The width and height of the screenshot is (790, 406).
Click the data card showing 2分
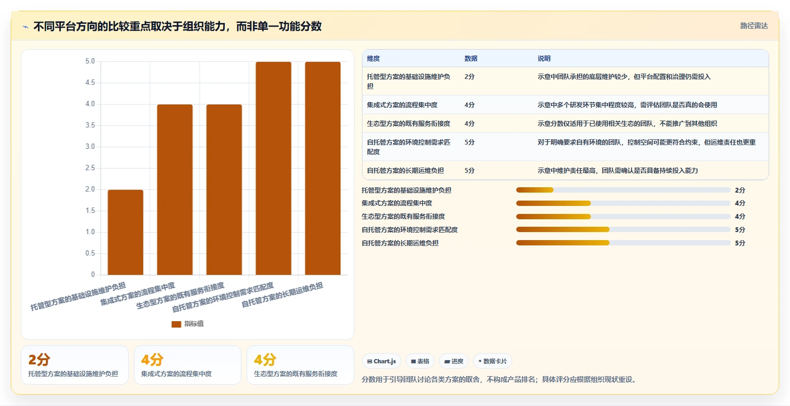[75, 365]
